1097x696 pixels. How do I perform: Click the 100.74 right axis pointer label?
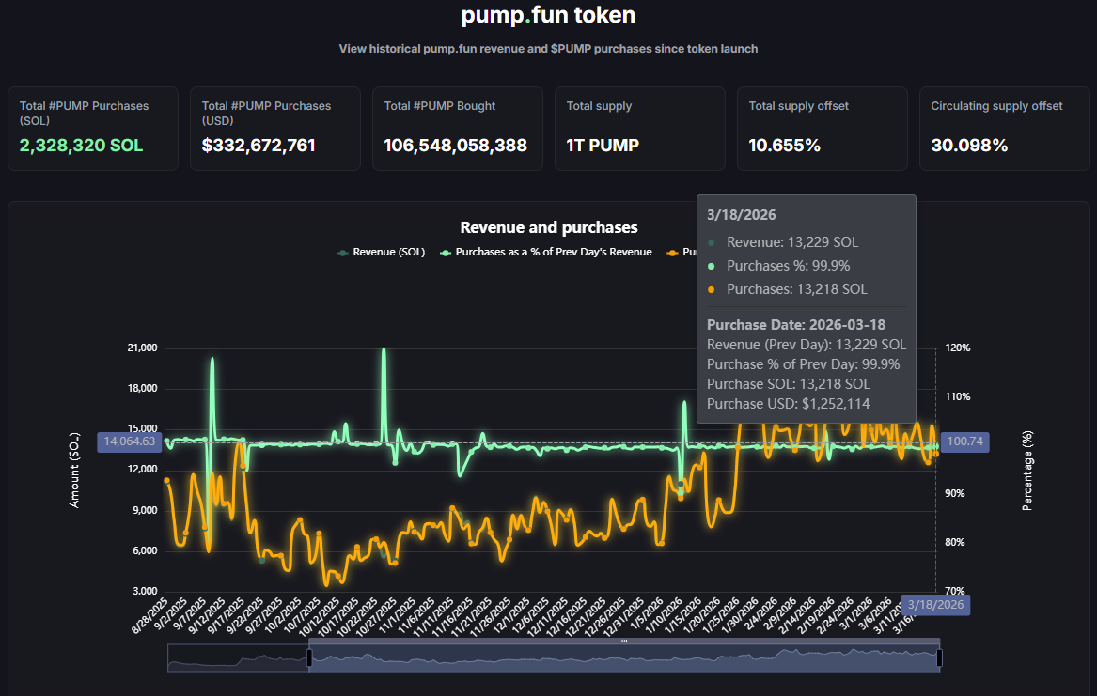pos(964,441)
